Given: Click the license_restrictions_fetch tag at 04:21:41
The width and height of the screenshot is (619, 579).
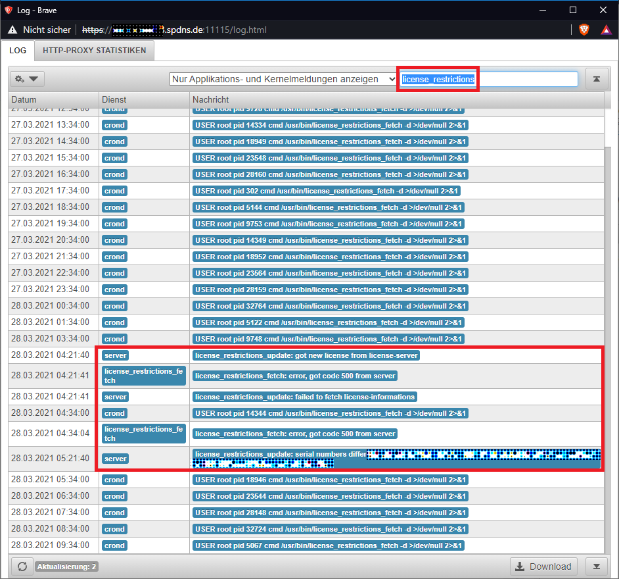Looking at the screenshot, I should 144,376.
